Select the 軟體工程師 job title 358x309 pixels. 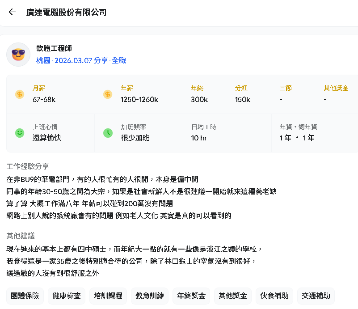(54, 48)
